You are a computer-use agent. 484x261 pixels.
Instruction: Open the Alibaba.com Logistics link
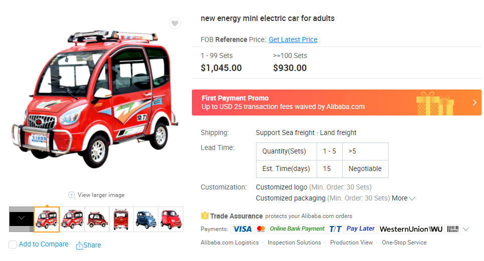(x=229, y=242)
